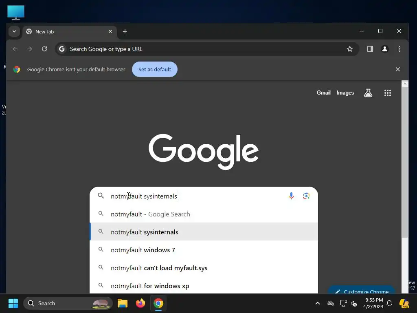Close the New Tab tab
Image resolution: width=417 pixels, height=313 pixels.
[110, 31]
